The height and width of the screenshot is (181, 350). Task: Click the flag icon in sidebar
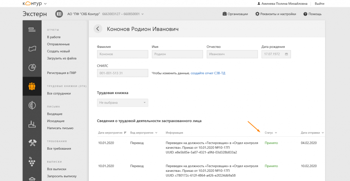[x=32, y=48]
